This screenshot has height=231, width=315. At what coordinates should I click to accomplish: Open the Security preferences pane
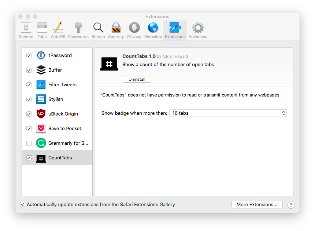point(116,30)
